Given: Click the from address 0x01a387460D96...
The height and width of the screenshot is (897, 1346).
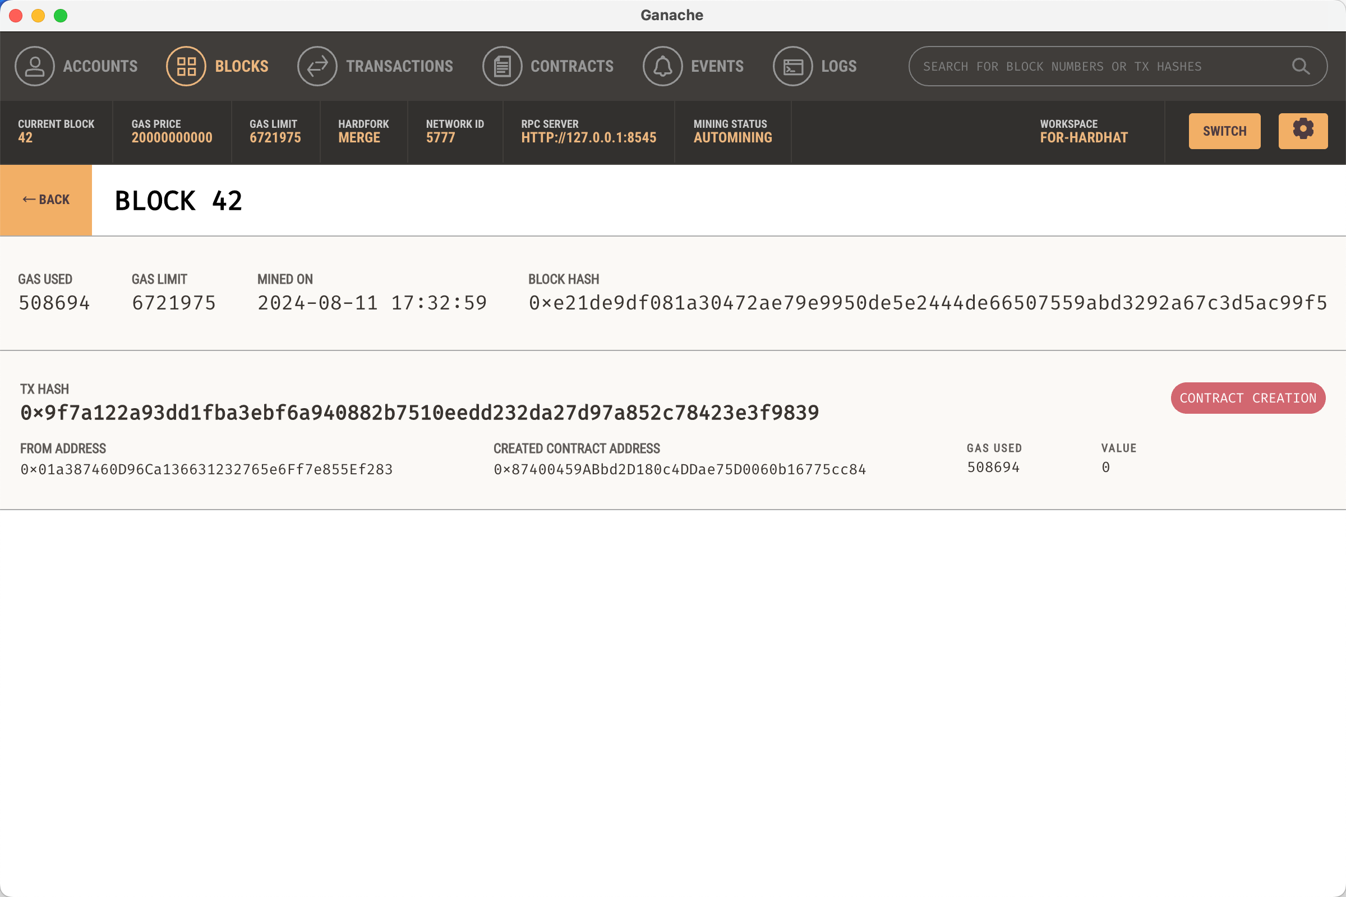Looking at the screenshot, I should [x=206, y=469].
